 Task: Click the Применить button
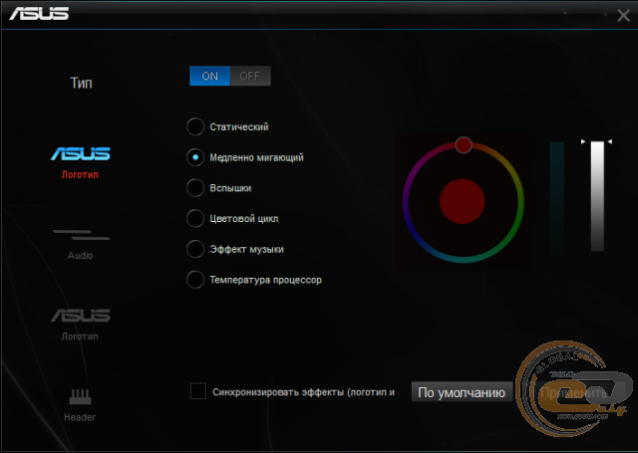click(x=573, y=392)
